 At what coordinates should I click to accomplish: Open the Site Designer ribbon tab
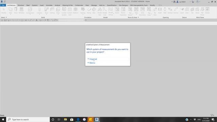[x=123, y=5]
